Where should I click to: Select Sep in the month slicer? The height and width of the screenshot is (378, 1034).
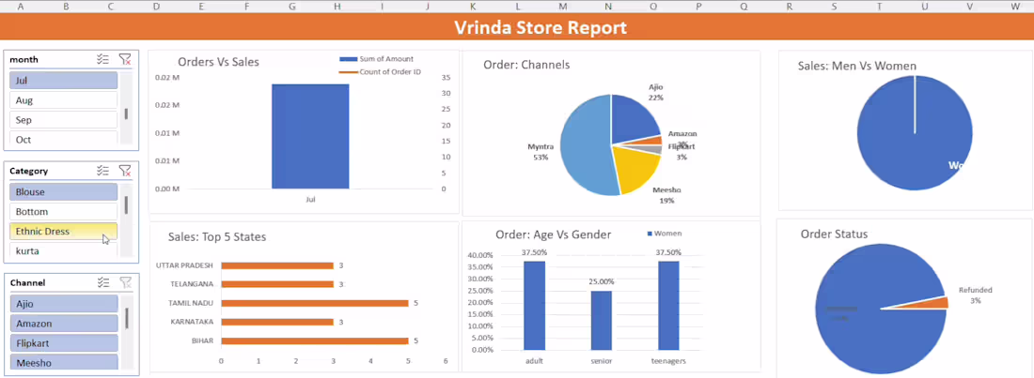tap(63, 120)
